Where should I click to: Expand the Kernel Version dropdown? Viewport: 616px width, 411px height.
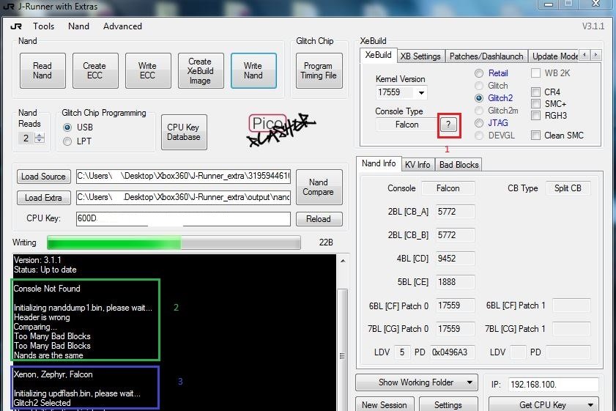pyautogui.click(x=421, y=93)
